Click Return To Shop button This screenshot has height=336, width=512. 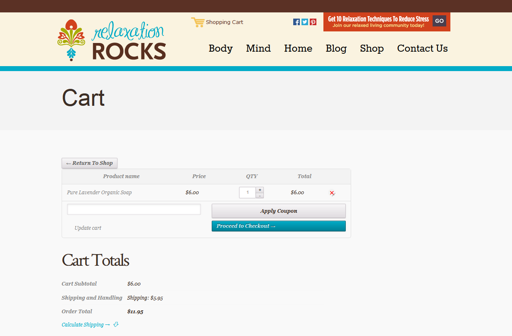click(89, 163)
